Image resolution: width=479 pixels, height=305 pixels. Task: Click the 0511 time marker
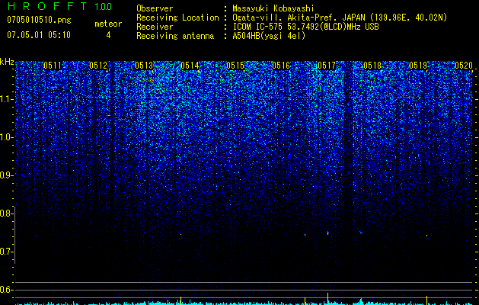[x=53, y=66]
